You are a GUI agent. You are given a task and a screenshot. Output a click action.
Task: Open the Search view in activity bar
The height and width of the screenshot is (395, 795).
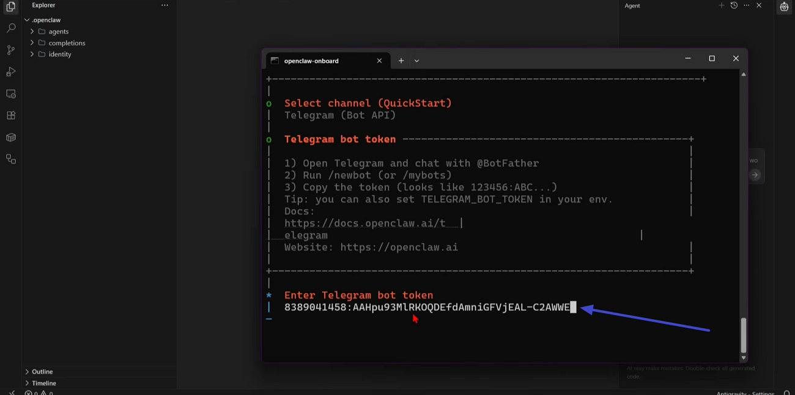pyautogui.click(x=10, y=28)
